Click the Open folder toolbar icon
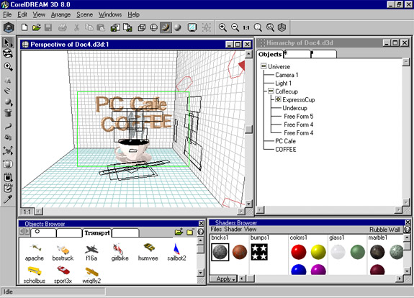The image size is (414, 298). 37,27
